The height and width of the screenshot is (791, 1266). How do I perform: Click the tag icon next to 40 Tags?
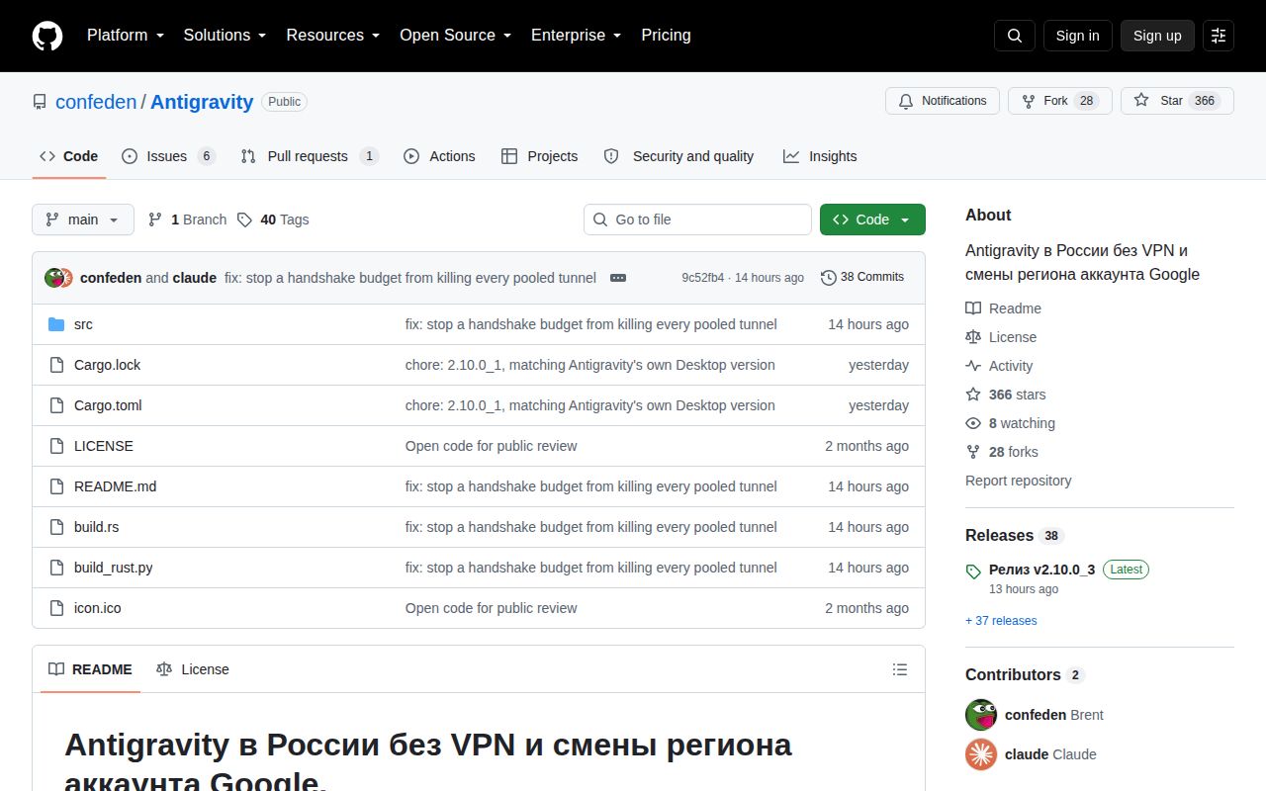tap(244, 220)
